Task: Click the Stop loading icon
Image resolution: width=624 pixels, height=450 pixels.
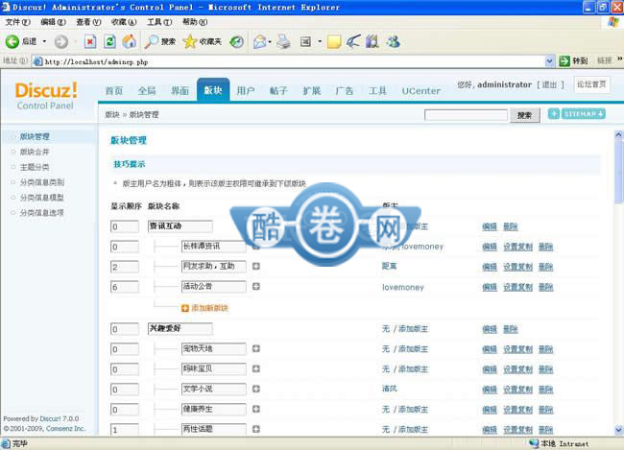Action: pos(90,41)
